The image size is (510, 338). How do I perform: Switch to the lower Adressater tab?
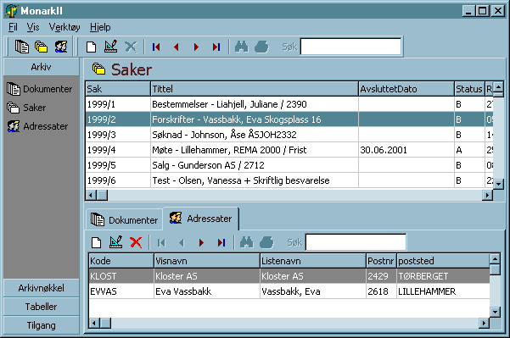point(201,219)
